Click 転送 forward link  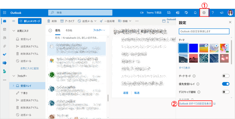click(137, 93)
